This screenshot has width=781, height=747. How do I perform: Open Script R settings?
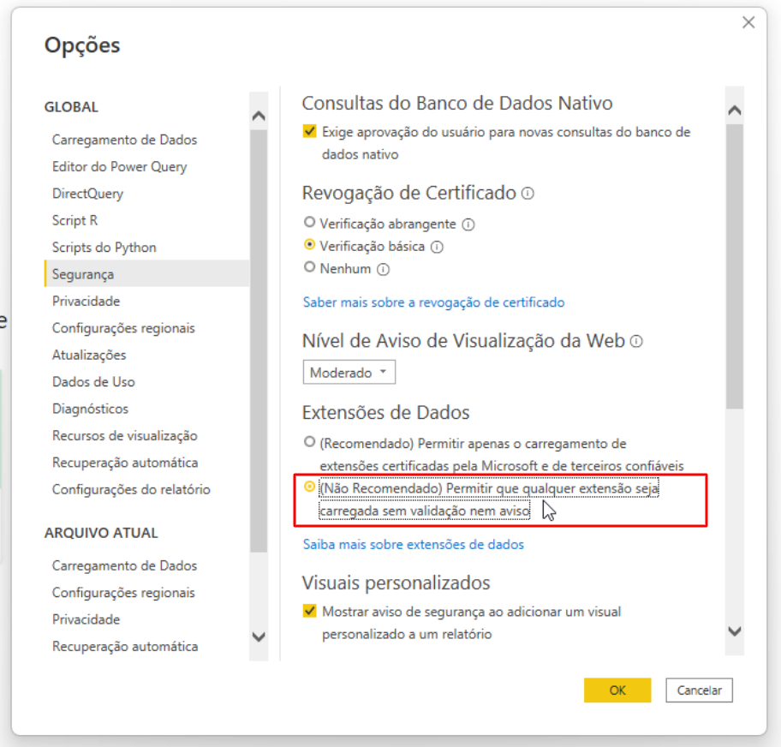coord(75,221)
